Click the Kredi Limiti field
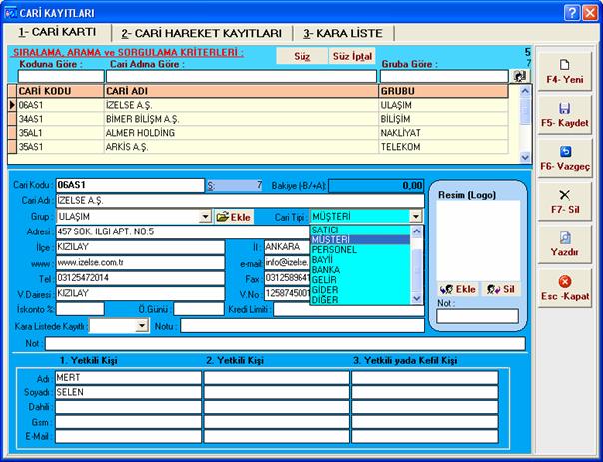 [348, 310]
